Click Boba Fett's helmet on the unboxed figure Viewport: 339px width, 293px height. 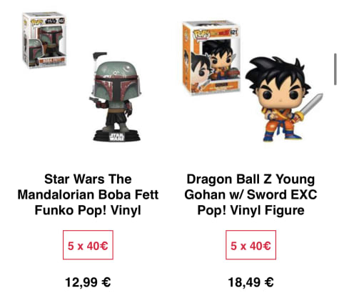(117, 82)
